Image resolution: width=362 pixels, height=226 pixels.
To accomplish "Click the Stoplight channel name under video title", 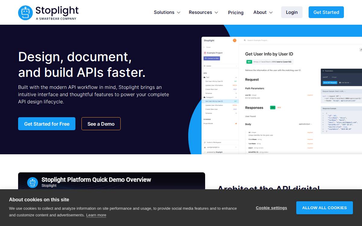I will [x=49, y=186].
